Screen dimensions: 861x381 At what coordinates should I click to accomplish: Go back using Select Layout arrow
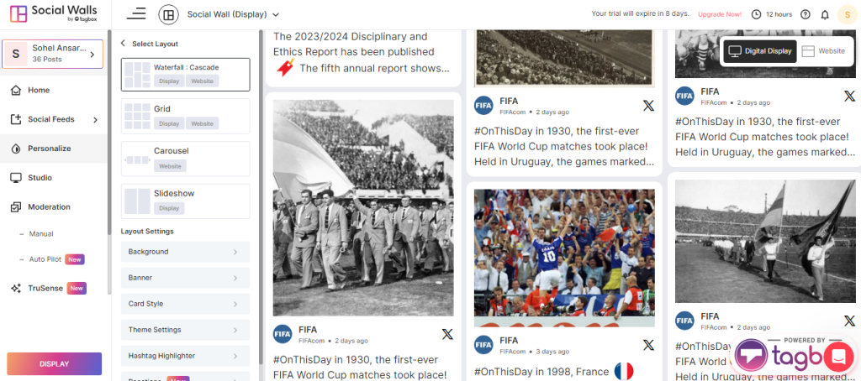[x=123, y=44]
